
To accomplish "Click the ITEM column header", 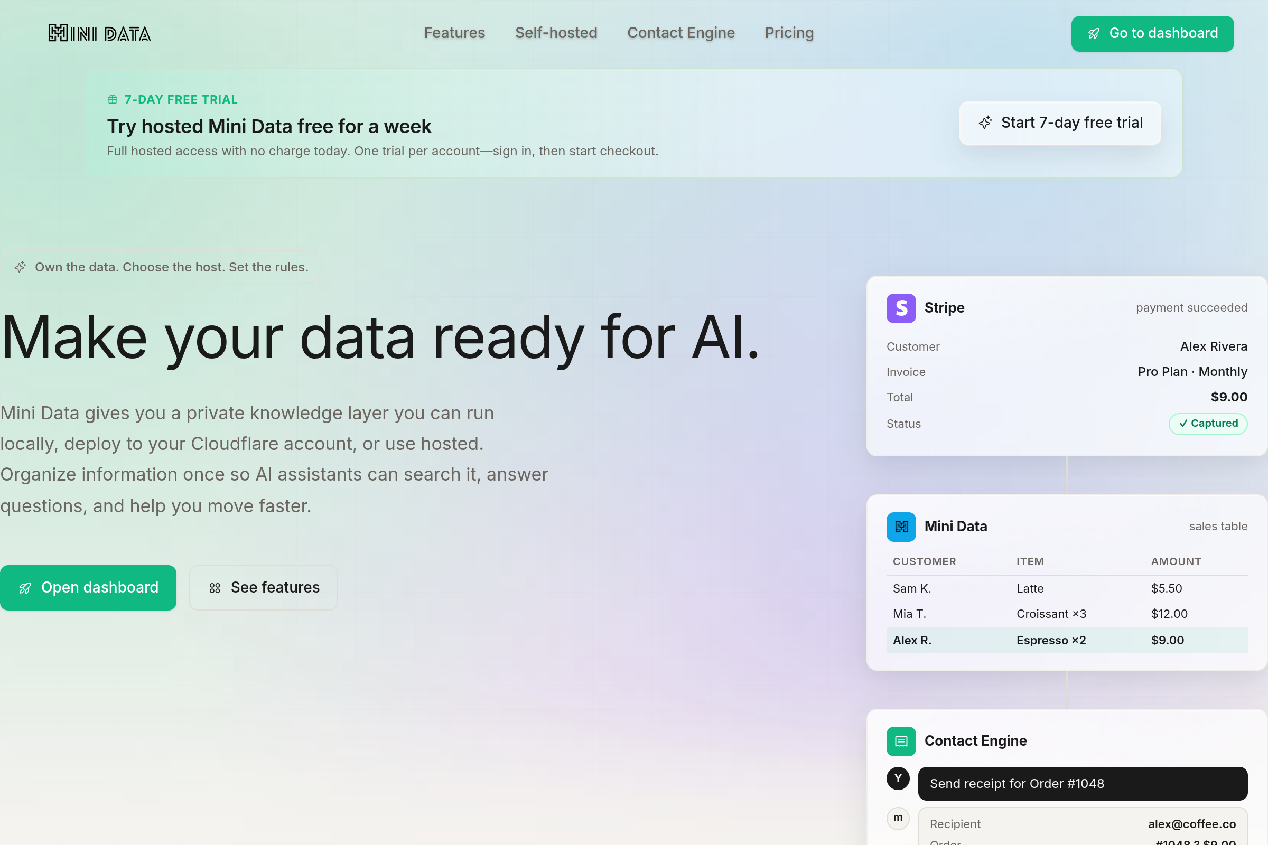I will pyautogui.click(x=1030, y=561).
